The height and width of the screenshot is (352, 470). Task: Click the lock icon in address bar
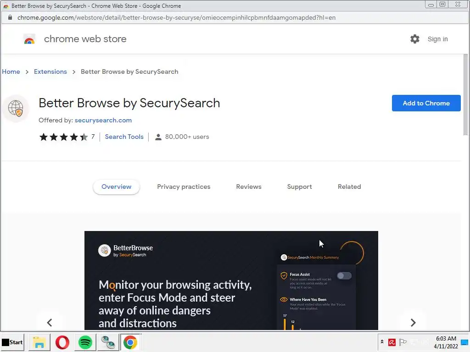click(10, 17)
